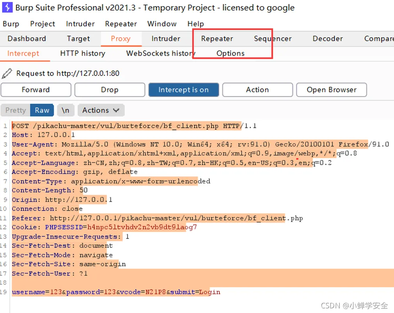Image resolution: width=394 pixels, height=313 pixels.
Task: Drop the intercepted request
Action: pyautogui.click(x=110, y=90)
